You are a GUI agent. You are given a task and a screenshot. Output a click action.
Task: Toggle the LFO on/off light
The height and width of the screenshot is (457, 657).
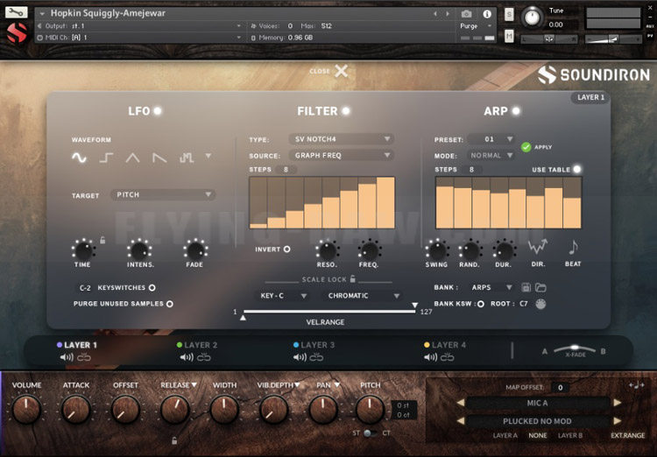click(158, 111)
